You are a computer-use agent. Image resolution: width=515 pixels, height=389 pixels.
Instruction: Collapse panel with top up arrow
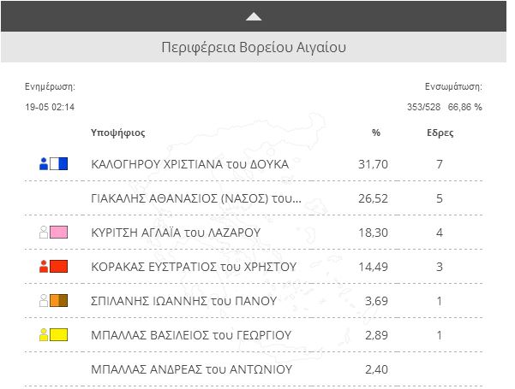254,16
